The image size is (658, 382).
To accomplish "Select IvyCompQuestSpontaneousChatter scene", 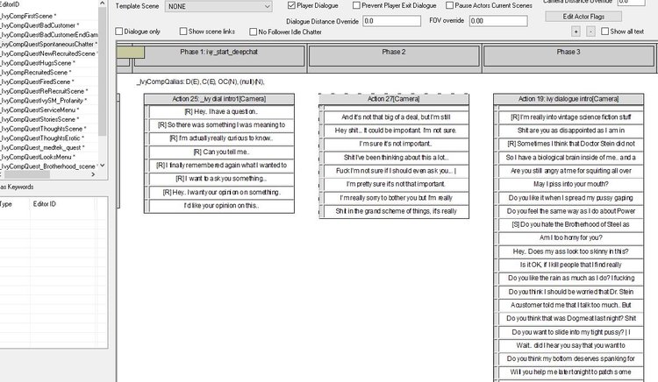I will (x=49, y=44).
